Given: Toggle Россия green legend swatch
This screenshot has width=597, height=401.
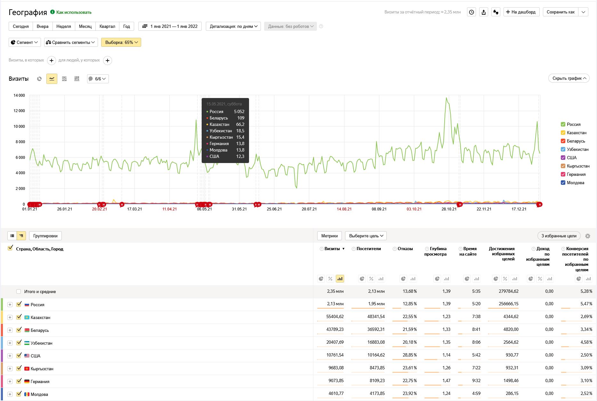Looking at the screenshot, I should click(563, 124).
